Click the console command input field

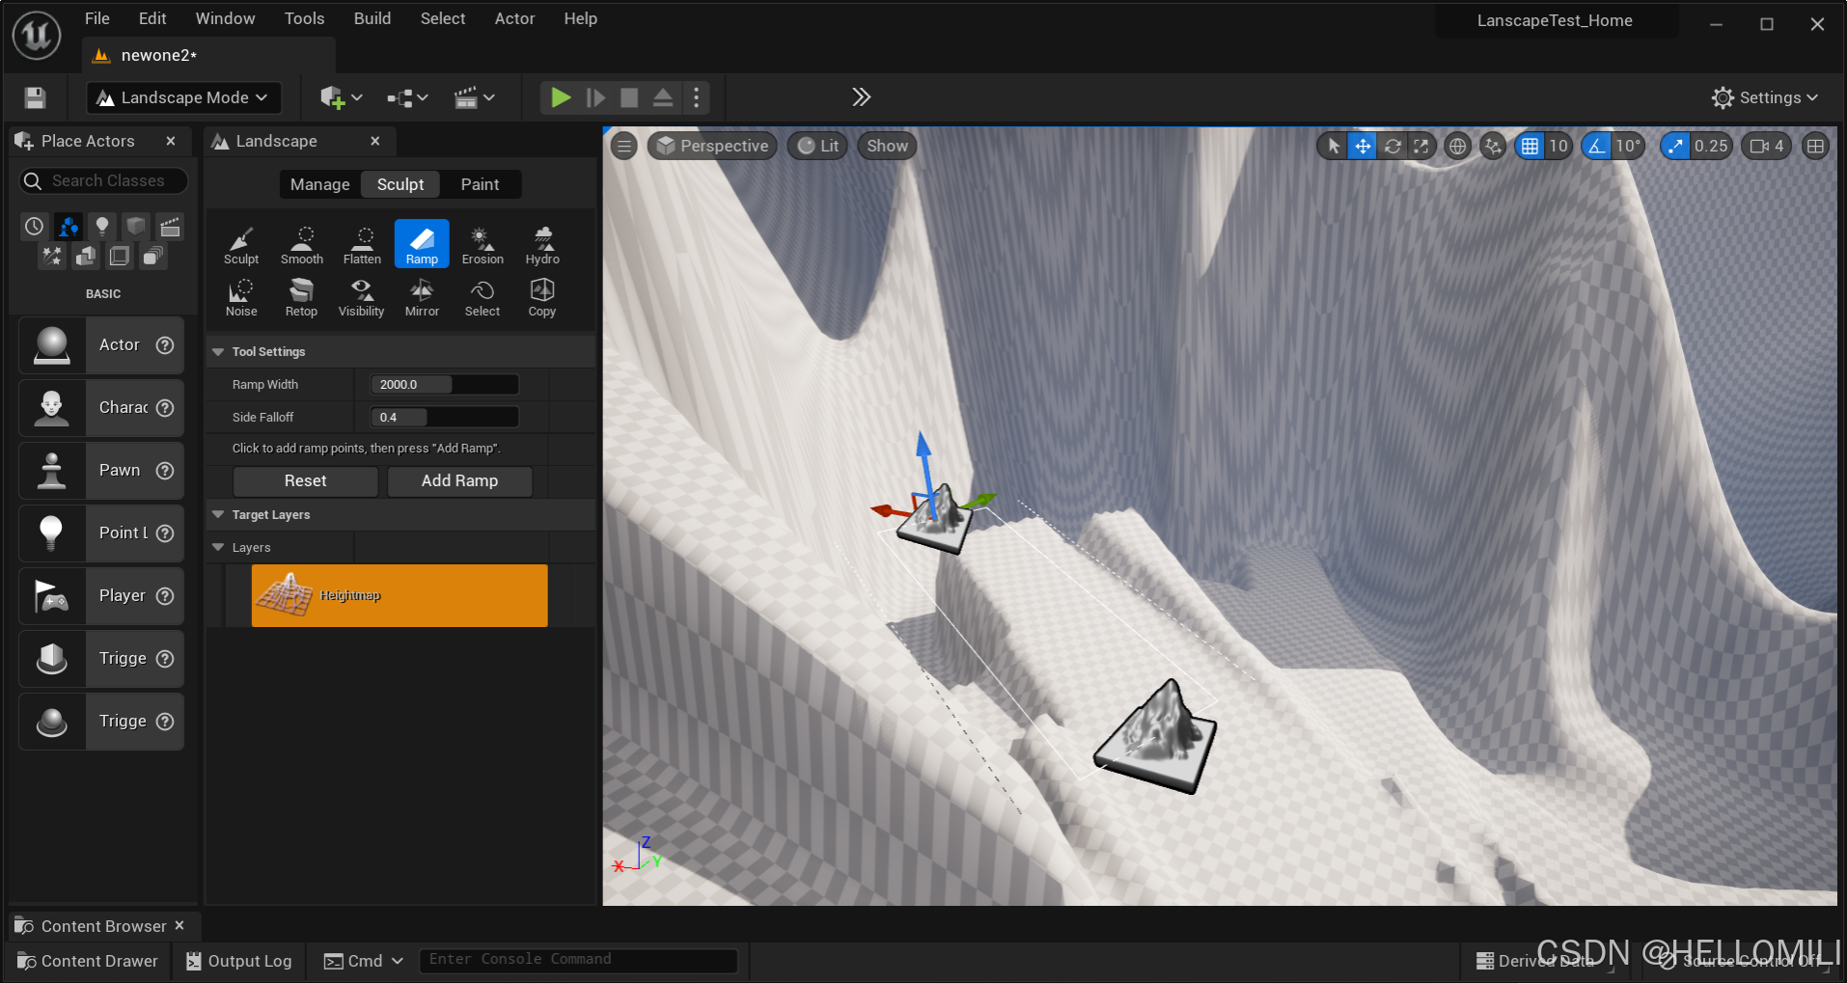point(578,961)
